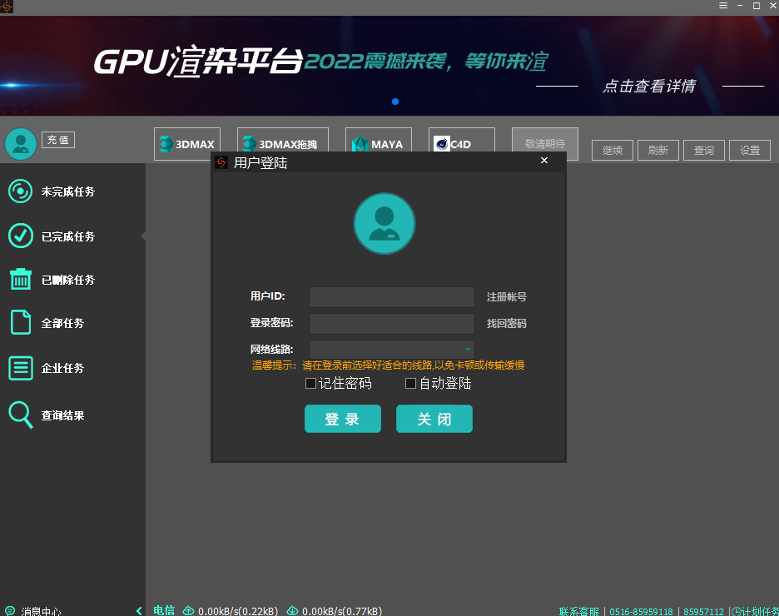The height and width of the screenshot is (616, 779).
Task: Open the hamburger menu in title bar
Action: (x=723, y=6)
